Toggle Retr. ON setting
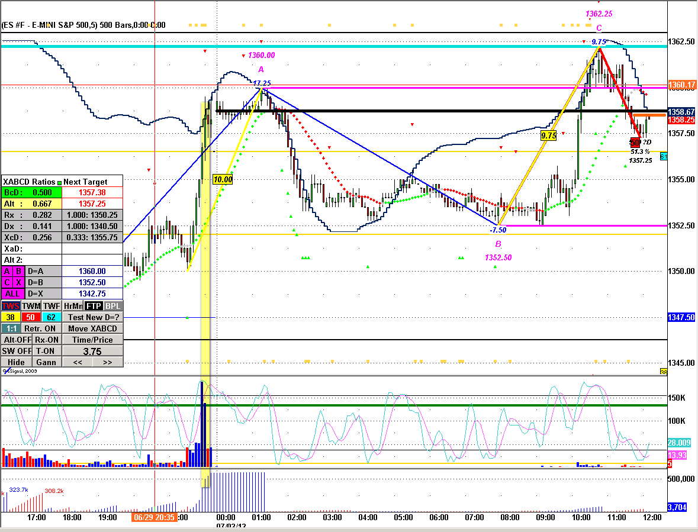This screenshot has width=698, height=532. click(41, 328)
